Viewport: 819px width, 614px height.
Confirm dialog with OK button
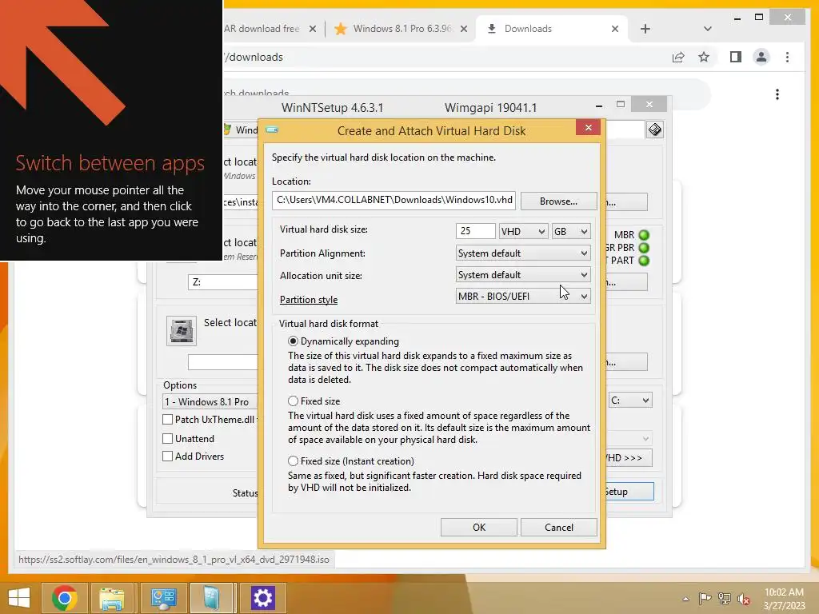[479, 528]
